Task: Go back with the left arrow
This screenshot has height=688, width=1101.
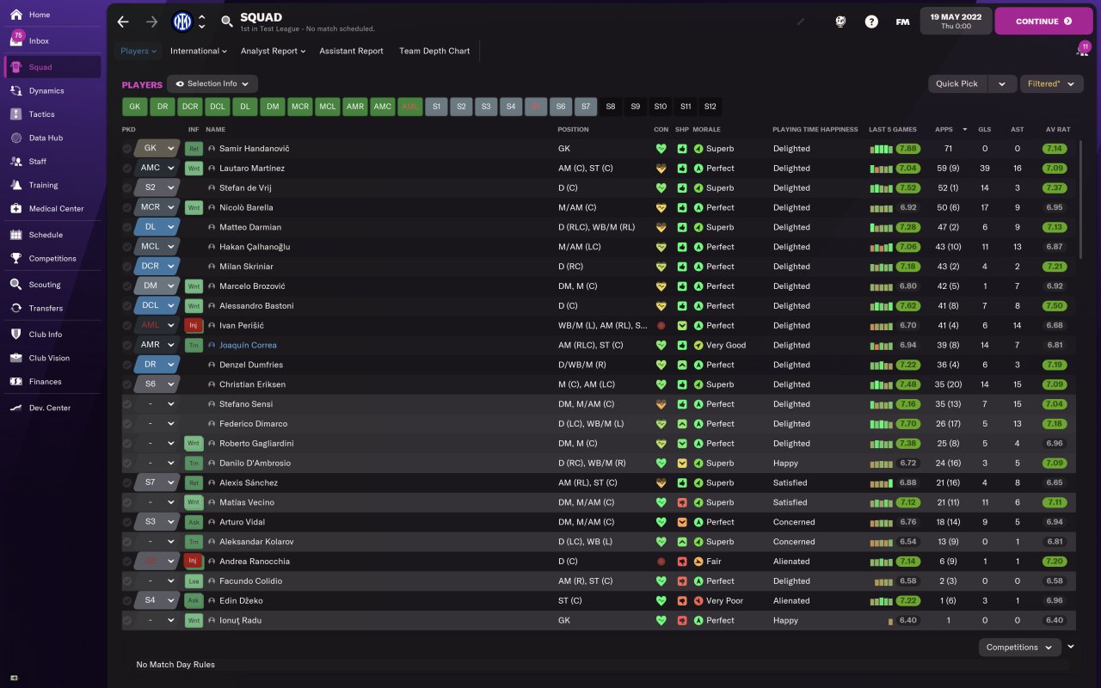Action: click(123, 21)
